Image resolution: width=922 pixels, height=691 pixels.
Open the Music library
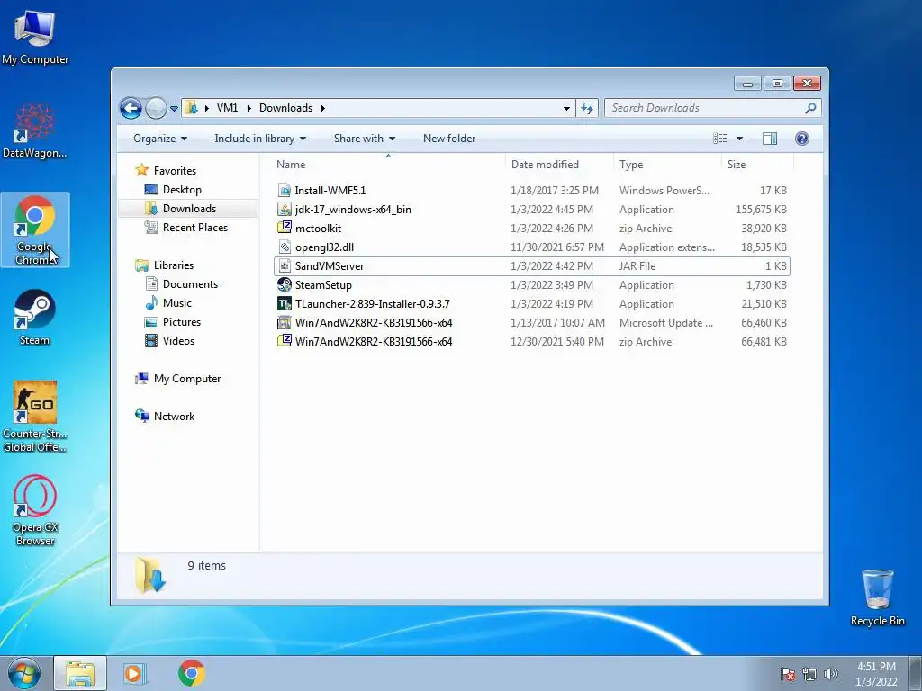point(177,303)
